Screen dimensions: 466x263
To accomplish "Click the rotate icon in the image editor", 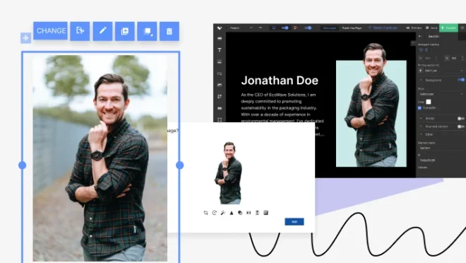I will [x=214, y=213].
